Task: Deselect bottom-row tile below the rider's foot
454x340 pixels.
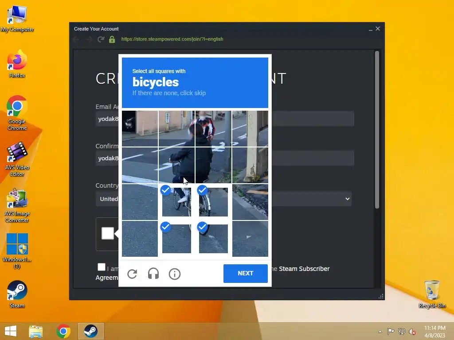Action: 176,239
